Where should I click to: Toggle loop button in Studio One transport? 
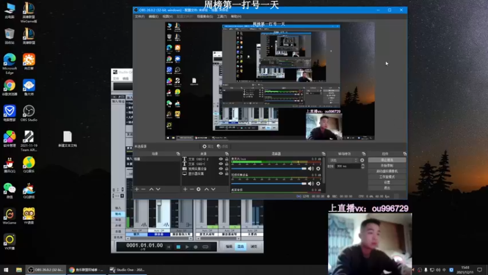(x=206, y=247)
